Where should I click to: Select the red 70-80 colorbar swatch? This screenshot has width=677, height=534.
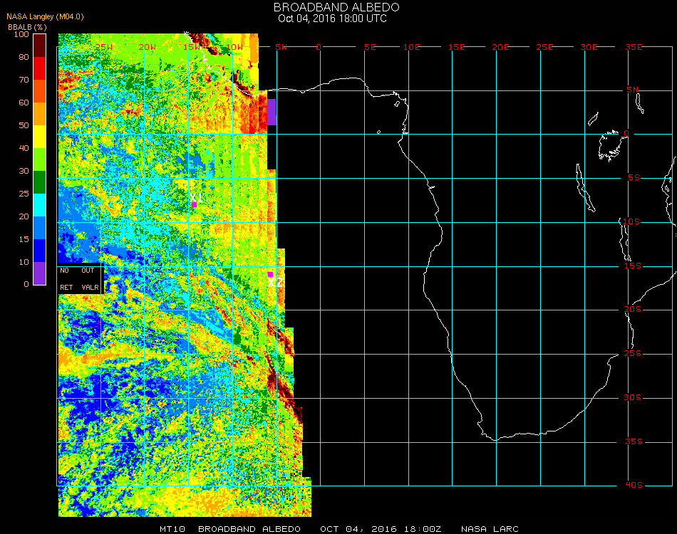(x=40, y=68)
